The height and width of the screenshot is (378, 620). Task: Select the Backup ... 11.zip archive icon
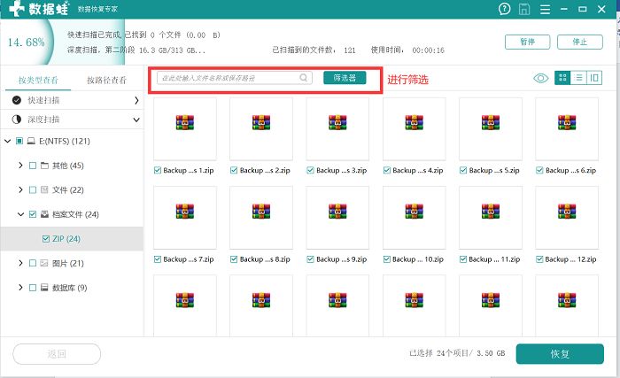coord(491,212)
